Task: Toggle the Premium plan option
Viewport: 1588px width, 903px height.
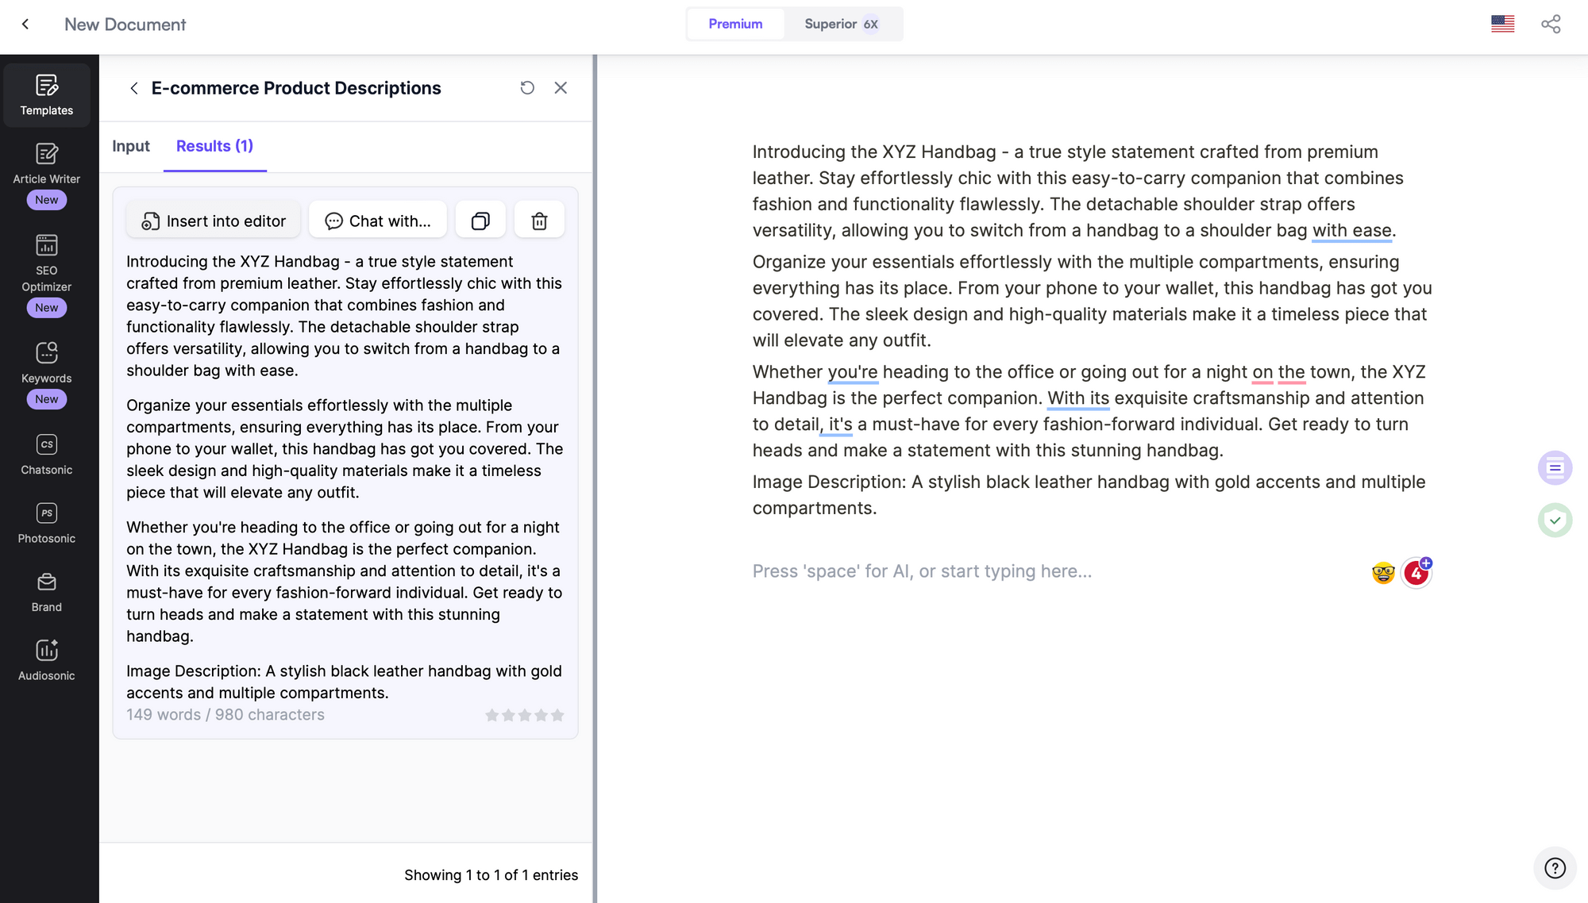Action: [x=735, y=24]
